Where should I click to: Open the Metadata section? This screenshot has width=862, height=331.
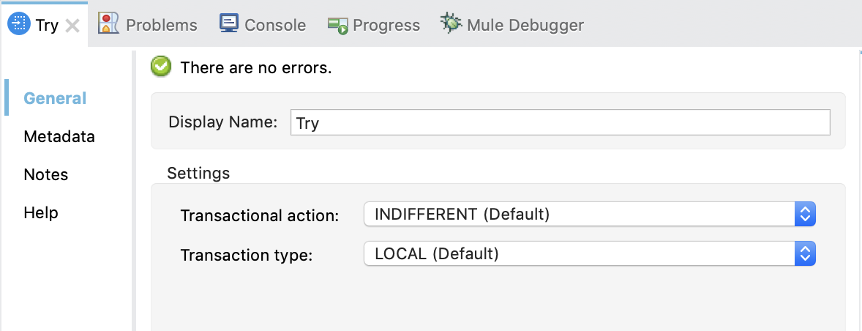click(x=59, y=136)
